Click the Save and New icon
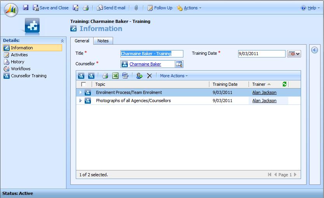324x198 pixels. coord(76,8)
